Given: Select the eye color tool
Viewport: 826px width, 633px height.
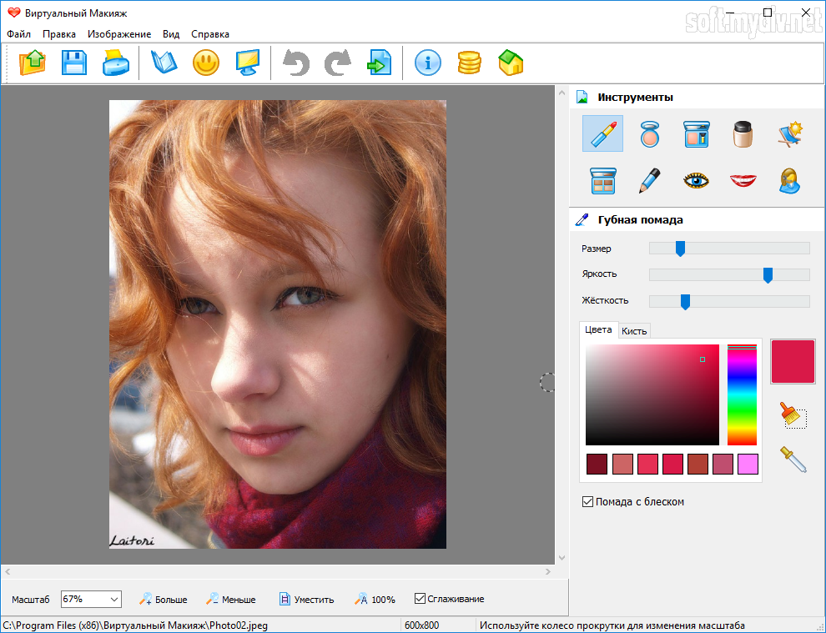Looking at the screenshot, I should [x=697, y=181].
